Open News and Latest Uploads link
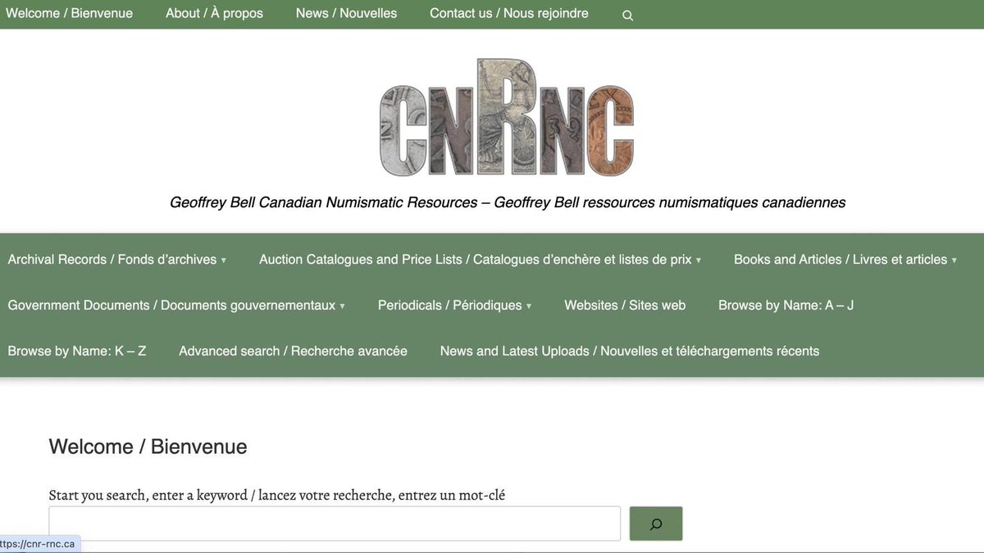This screenshot has height=553, width=984. tap(629, 351)
